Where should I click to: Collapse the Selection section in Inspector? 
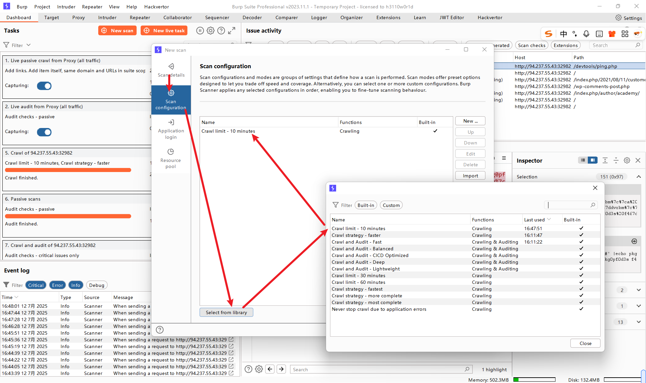coord(639,177)
